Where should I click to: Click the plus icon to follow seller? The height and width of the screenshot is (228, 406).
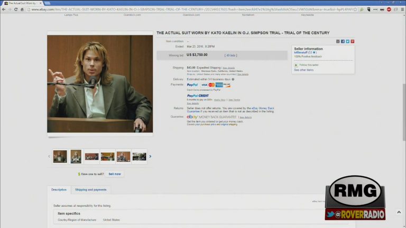click(x=296, y=65)
